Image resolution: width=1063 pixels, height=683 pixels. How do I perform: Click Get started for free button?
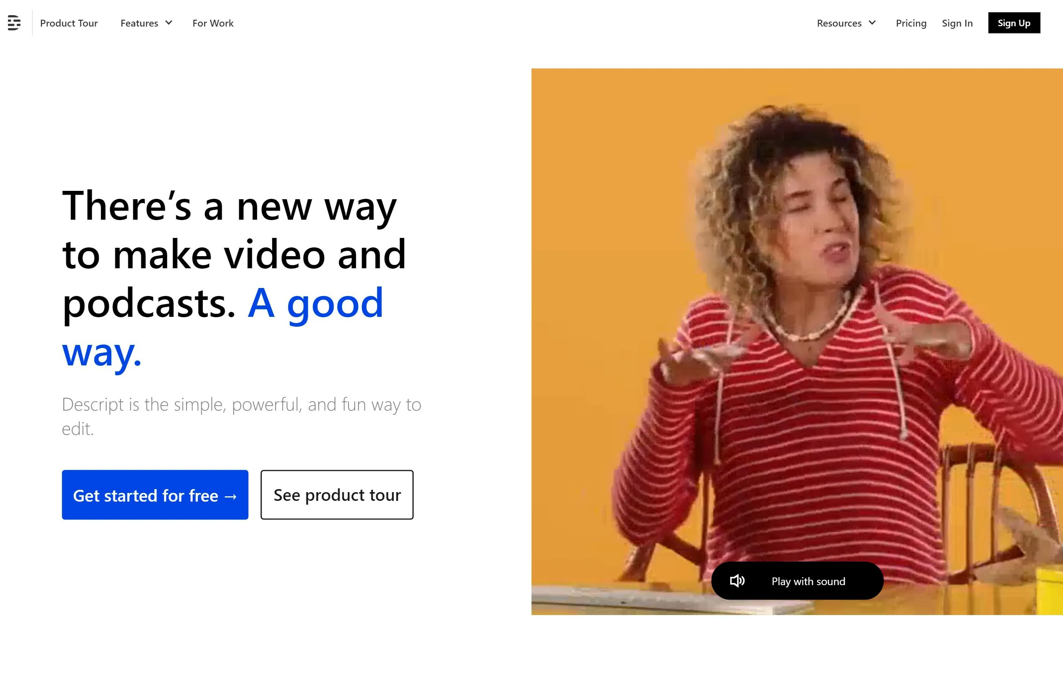point(155,494)
